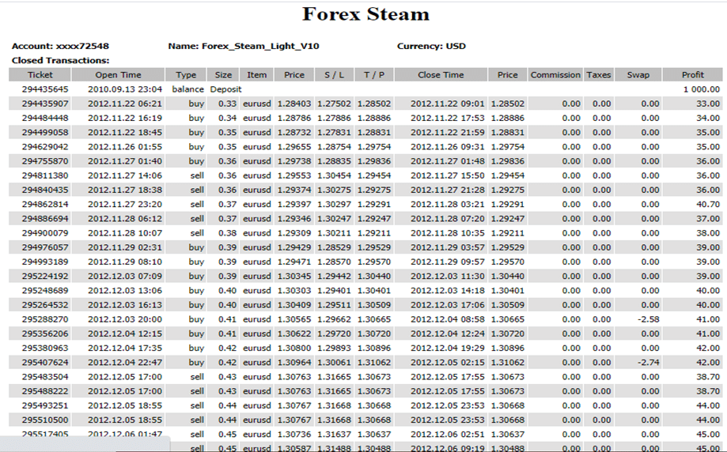Click the Ticket column header
727x452 pixels.
pyautogui.click(x=40, y=74)
